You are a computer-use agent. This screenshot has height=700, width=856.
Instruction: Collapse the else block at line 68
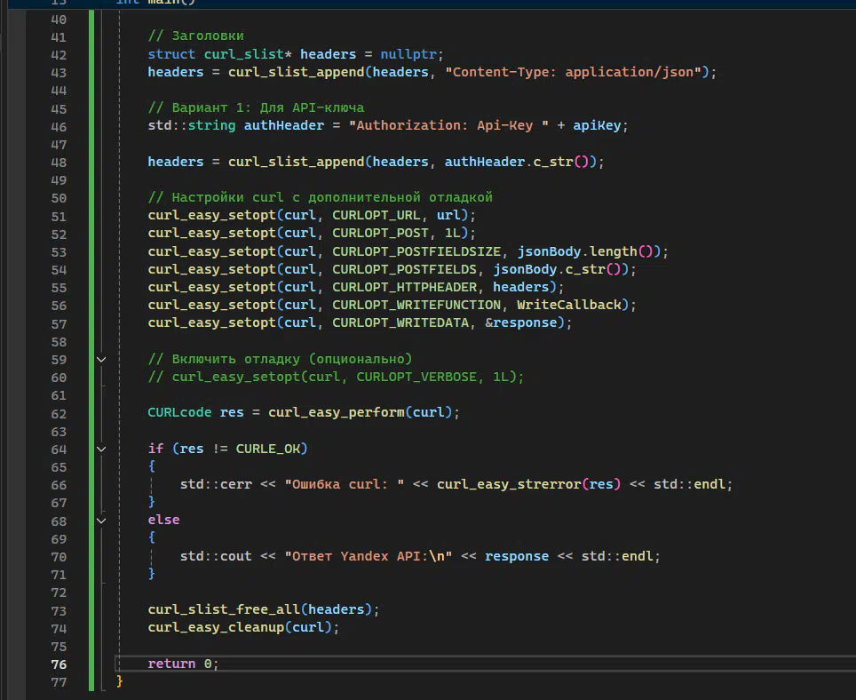100,520
